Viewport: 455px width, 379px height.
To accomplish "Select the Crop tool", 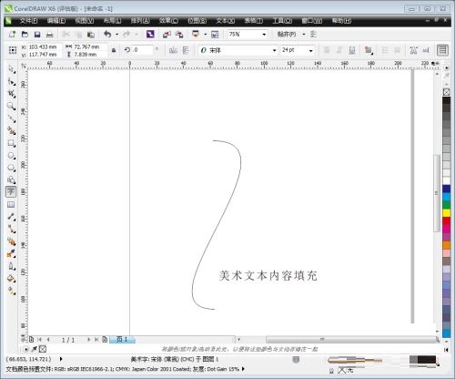I will [x=11, y=94].
